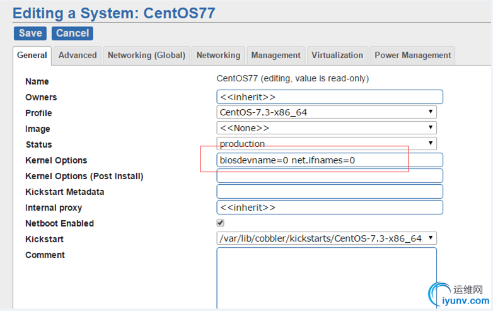This screenshot has width=493, height=311.
Task: Click the 'Editing a System: CentOS77' heading
Action: pos(114,13)
